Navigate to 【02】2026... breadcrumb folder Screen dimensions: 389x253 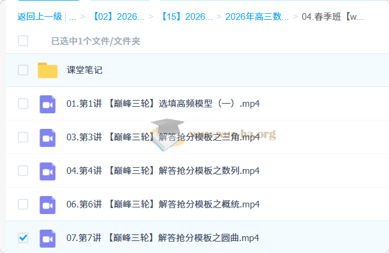click(118, 16)
